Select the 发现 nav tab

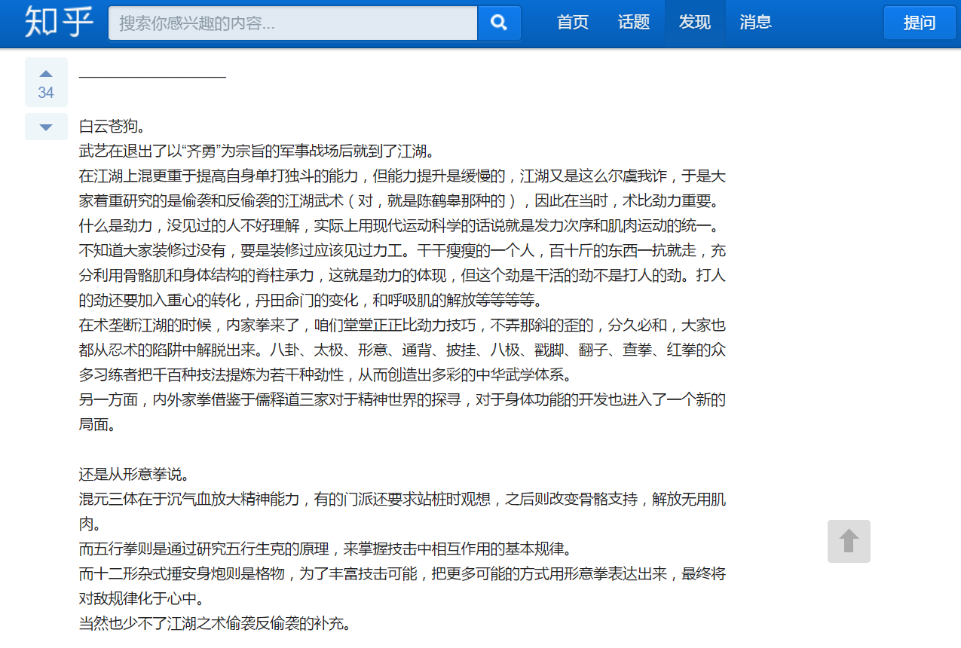694,23
